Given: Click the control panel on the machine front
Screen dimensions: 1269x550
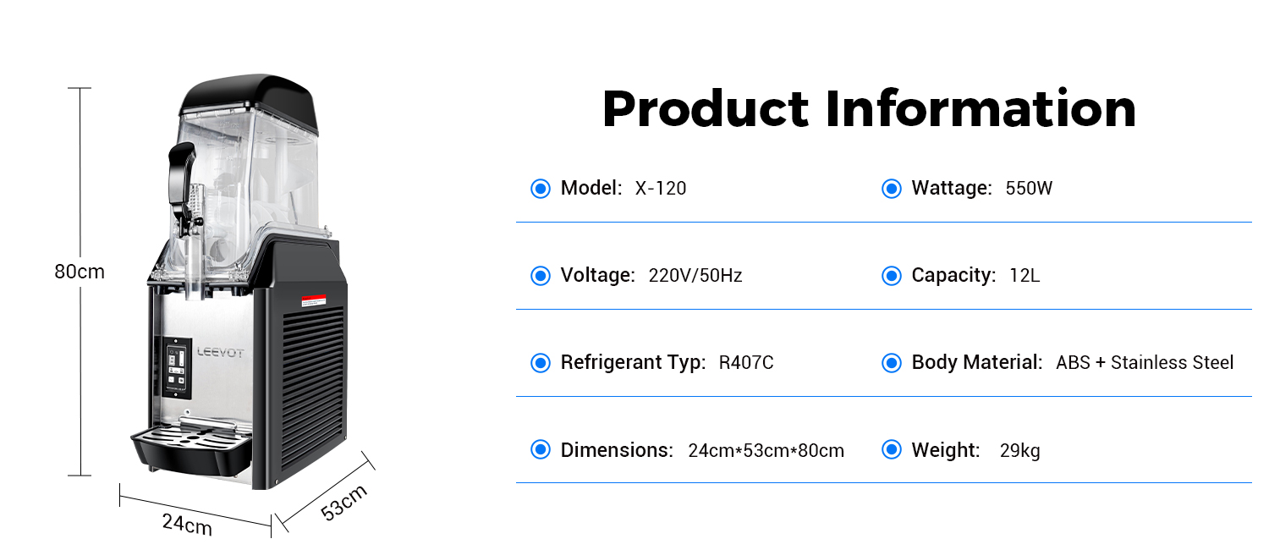Looking at the screenshot, I should pyautogui.click(x=178, y=368).
